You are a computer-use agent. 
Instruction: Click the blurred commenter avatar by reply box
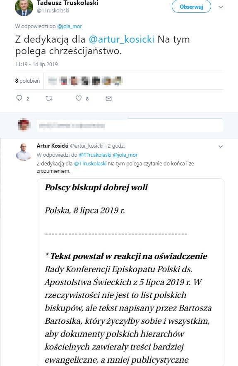point(24,125)
